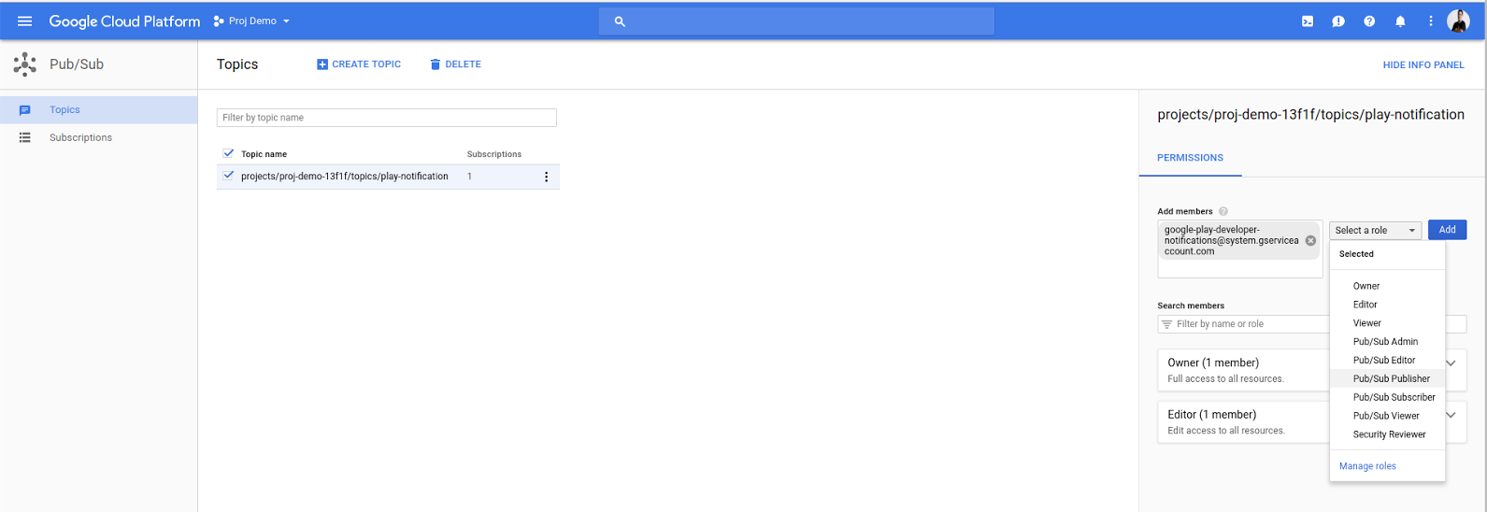Screen dimensions: 1487x512
Task: Select the Pub/Sub Subscriber role option
Action: pos(1394,397)
